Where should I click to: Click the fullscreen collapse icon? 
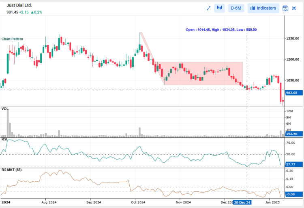coord(295,8)
